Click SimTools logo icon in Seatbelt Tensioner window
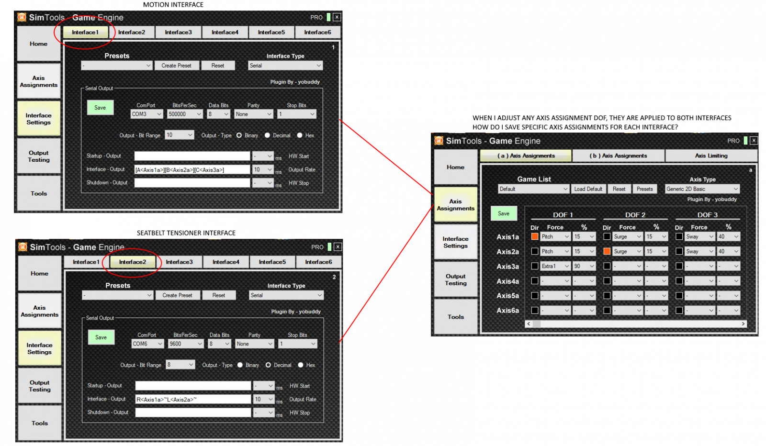The image size is (766, 446). (x=23, y=247)
